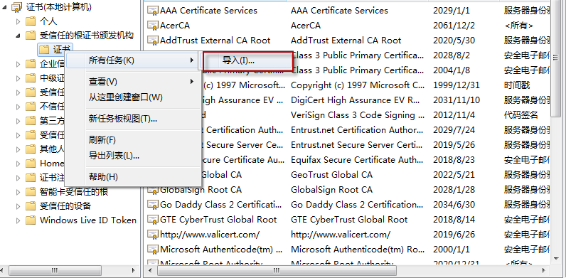The image size is (566, 278).
Task: Select the 智能卡受信任的根 tree label
Action: click(74, 192)
